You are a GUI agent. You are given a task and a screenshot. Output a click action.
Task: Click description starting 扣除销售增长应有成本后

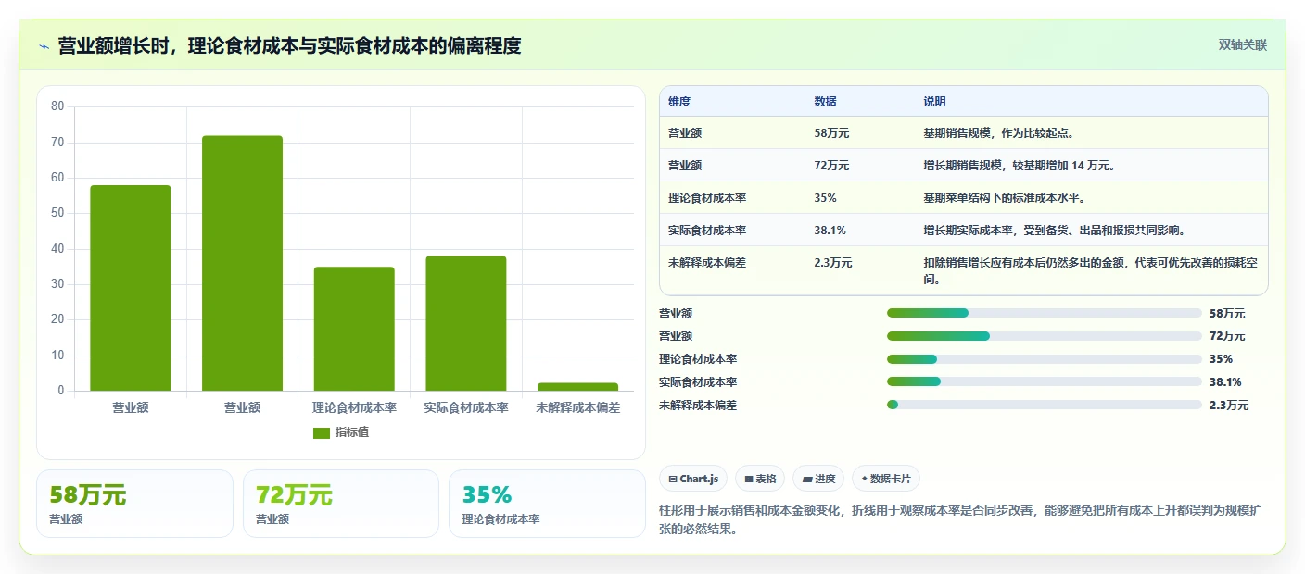pos(1090,270)
